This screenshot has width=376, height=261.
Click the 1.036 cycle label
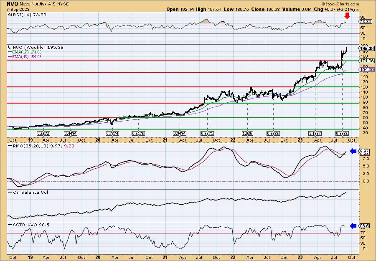[248, 133]
